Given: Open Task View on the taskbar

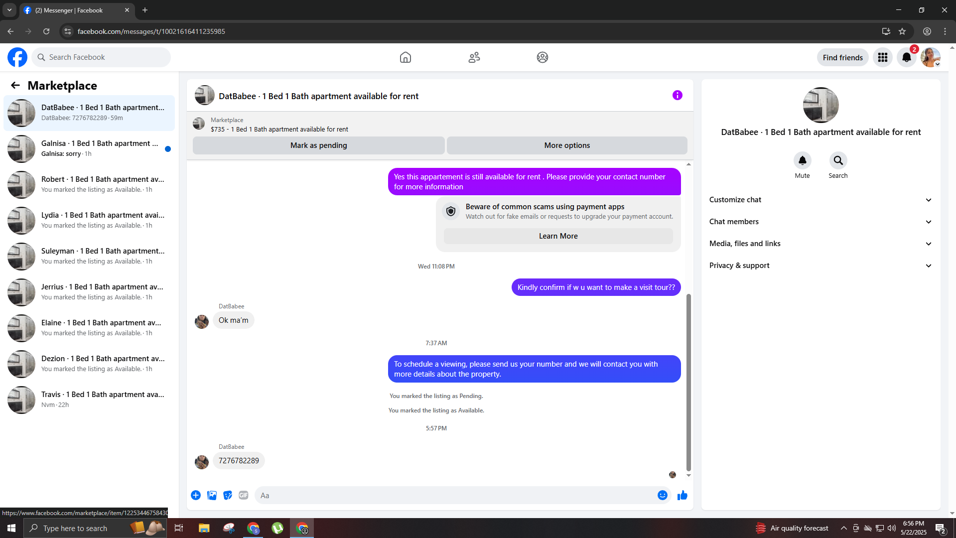Looking at the screenshot, I should pyautogui.click(x=179, y=528).
